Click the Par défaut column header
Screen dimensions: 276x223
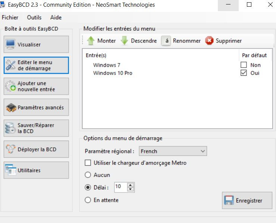[x=254, y=55]
